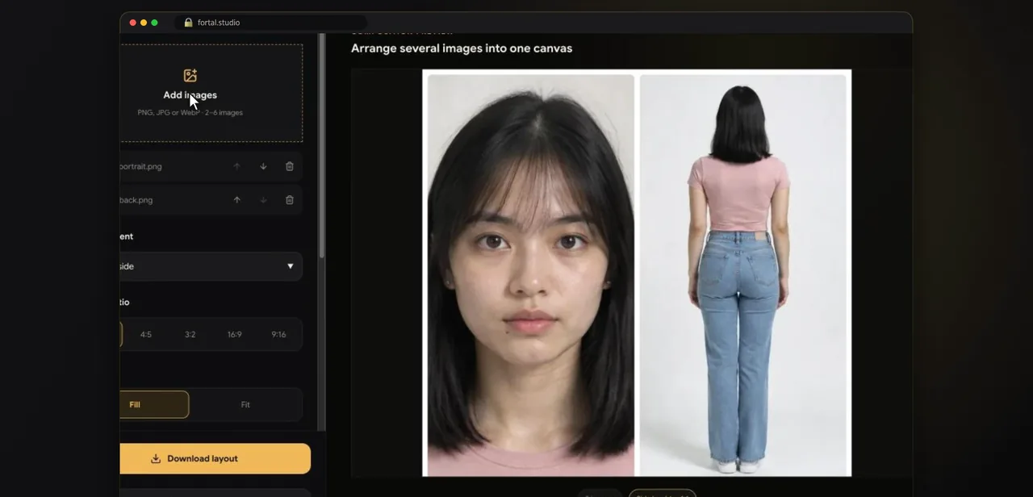This screenshot has height=497, width=1033.
Task: Click the sidebar vertical scrollbar
Action: 322,145
